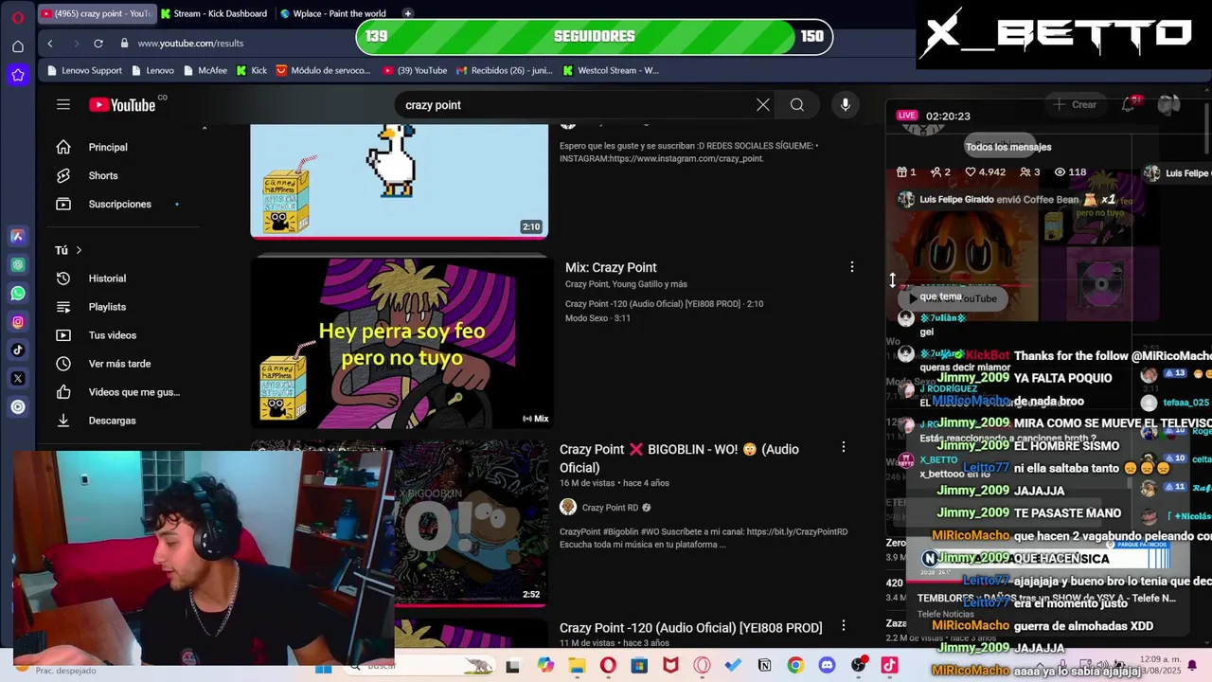
Task: Open ChatGPT in the Opera sidebar
Action: (x=17, y=264)
